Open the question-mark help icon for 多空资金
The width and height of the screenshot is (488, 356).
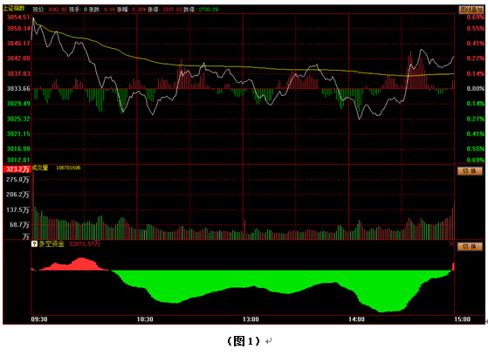tap(34, 244)
